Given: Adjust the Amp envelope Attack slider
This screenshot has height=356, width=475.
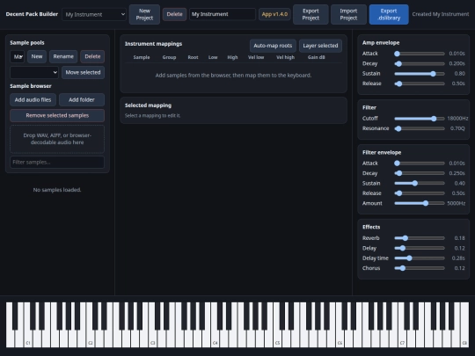Looking at the screenshot, I should click(x=420, y=54).
